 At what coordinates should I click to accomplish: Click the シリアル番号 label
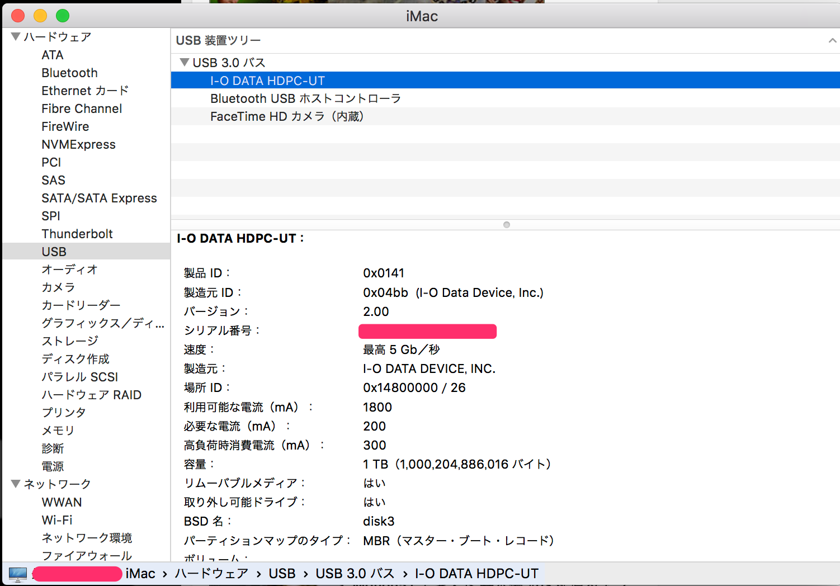pos(222,330)
